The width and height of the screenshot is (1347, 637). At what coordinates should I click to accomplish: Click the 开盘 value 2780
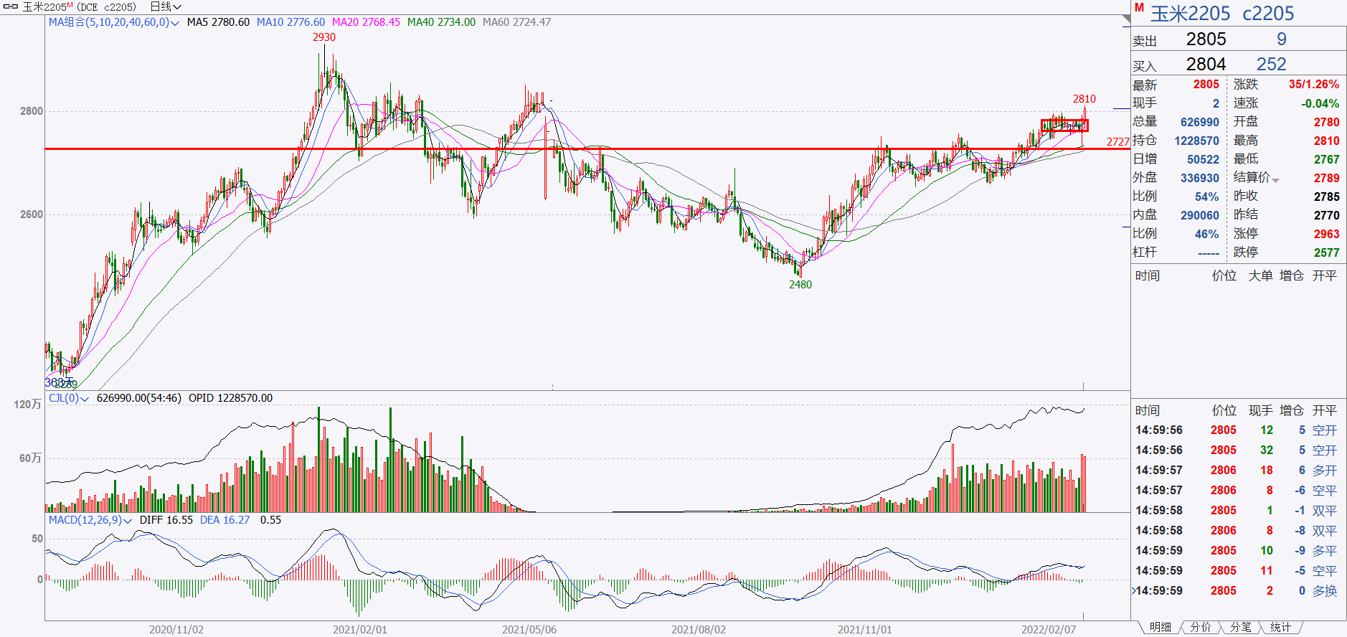coord(1326,122)
